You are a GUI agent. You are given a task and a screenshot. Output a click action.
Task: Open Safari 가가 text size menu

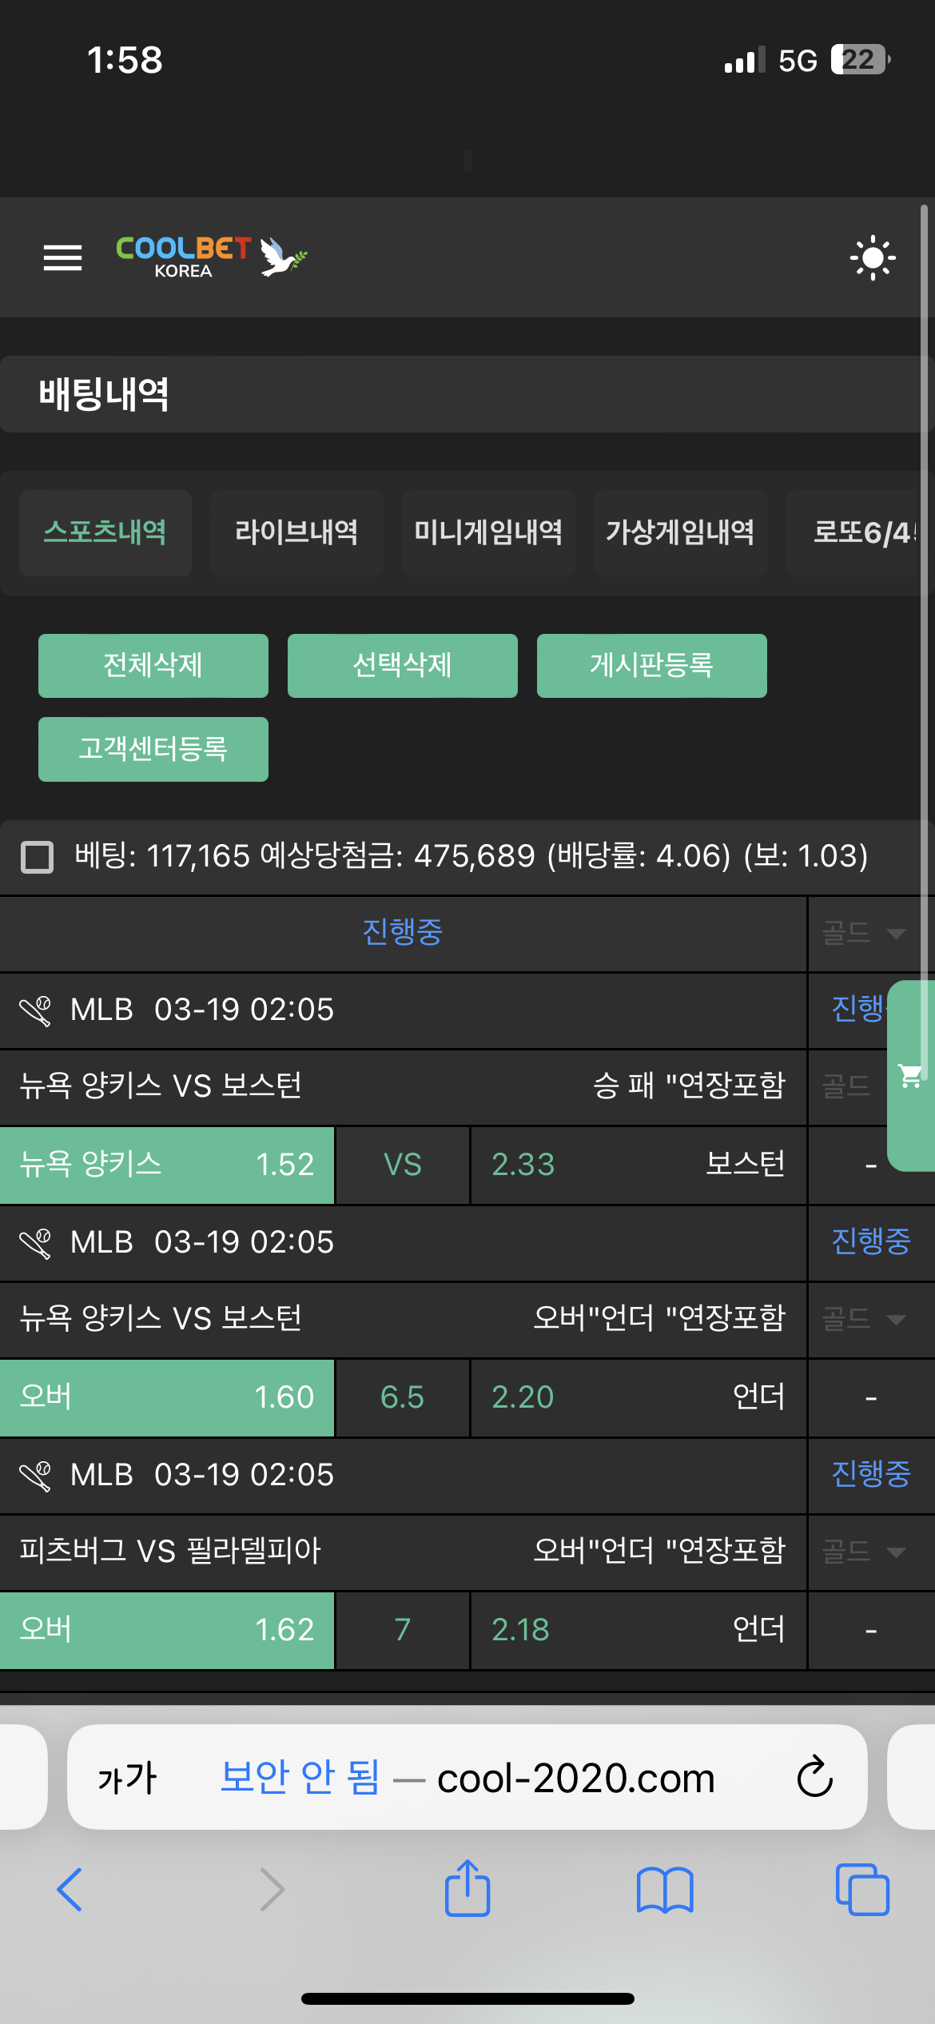pos(127,1778)
